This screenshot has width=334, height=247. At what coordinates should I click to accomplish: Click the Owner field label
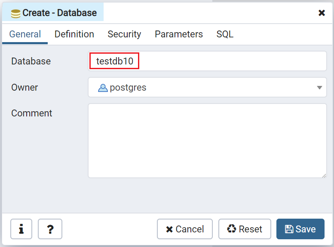(25, 88)
